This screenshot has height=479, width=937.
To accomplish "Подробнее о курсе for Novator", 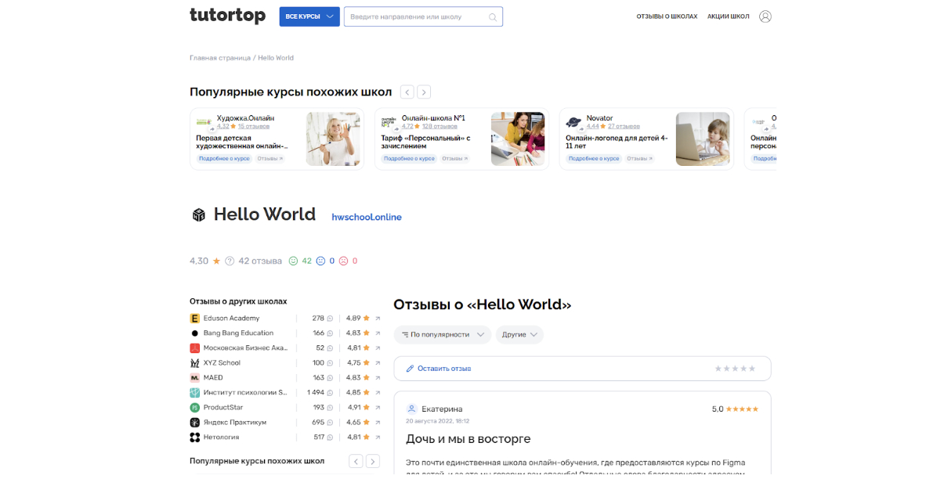I will coord(594,159).
